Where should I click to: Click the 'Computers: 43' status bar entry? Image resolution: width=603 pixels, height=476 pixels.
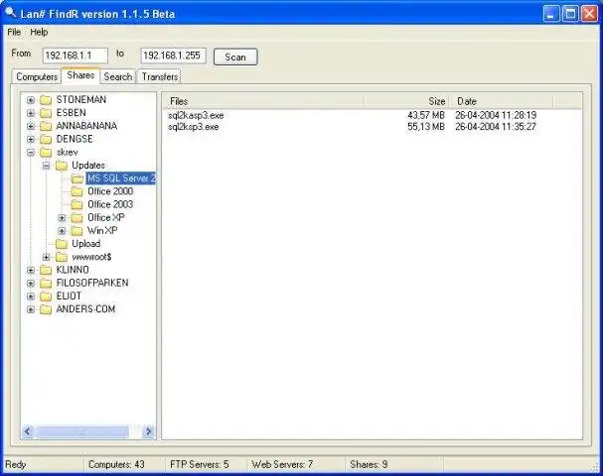(x=116, y=464)
